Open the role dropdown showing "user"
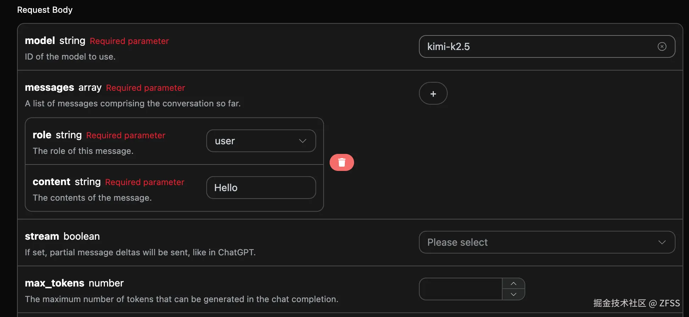The height and width of the screenshot is (317, 689). click(x=261, y=141)
